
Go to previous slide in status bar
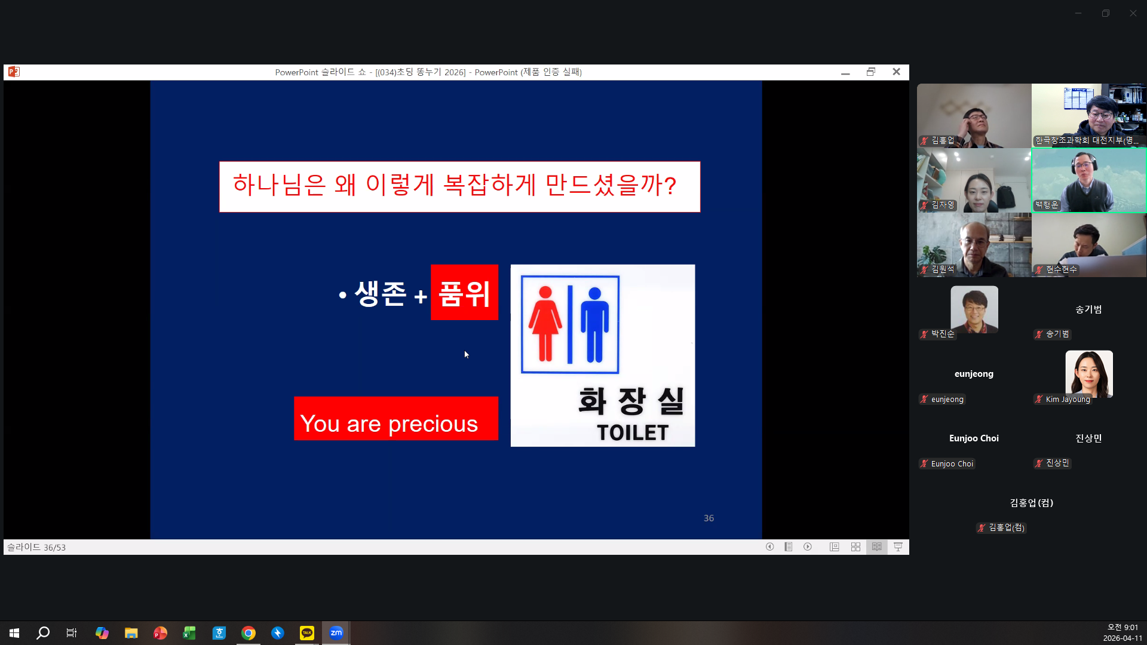(770, 547)
